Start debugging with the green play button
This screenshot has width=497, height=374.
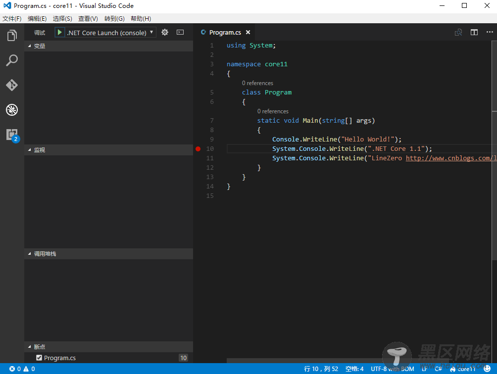(x=59, y=32)
